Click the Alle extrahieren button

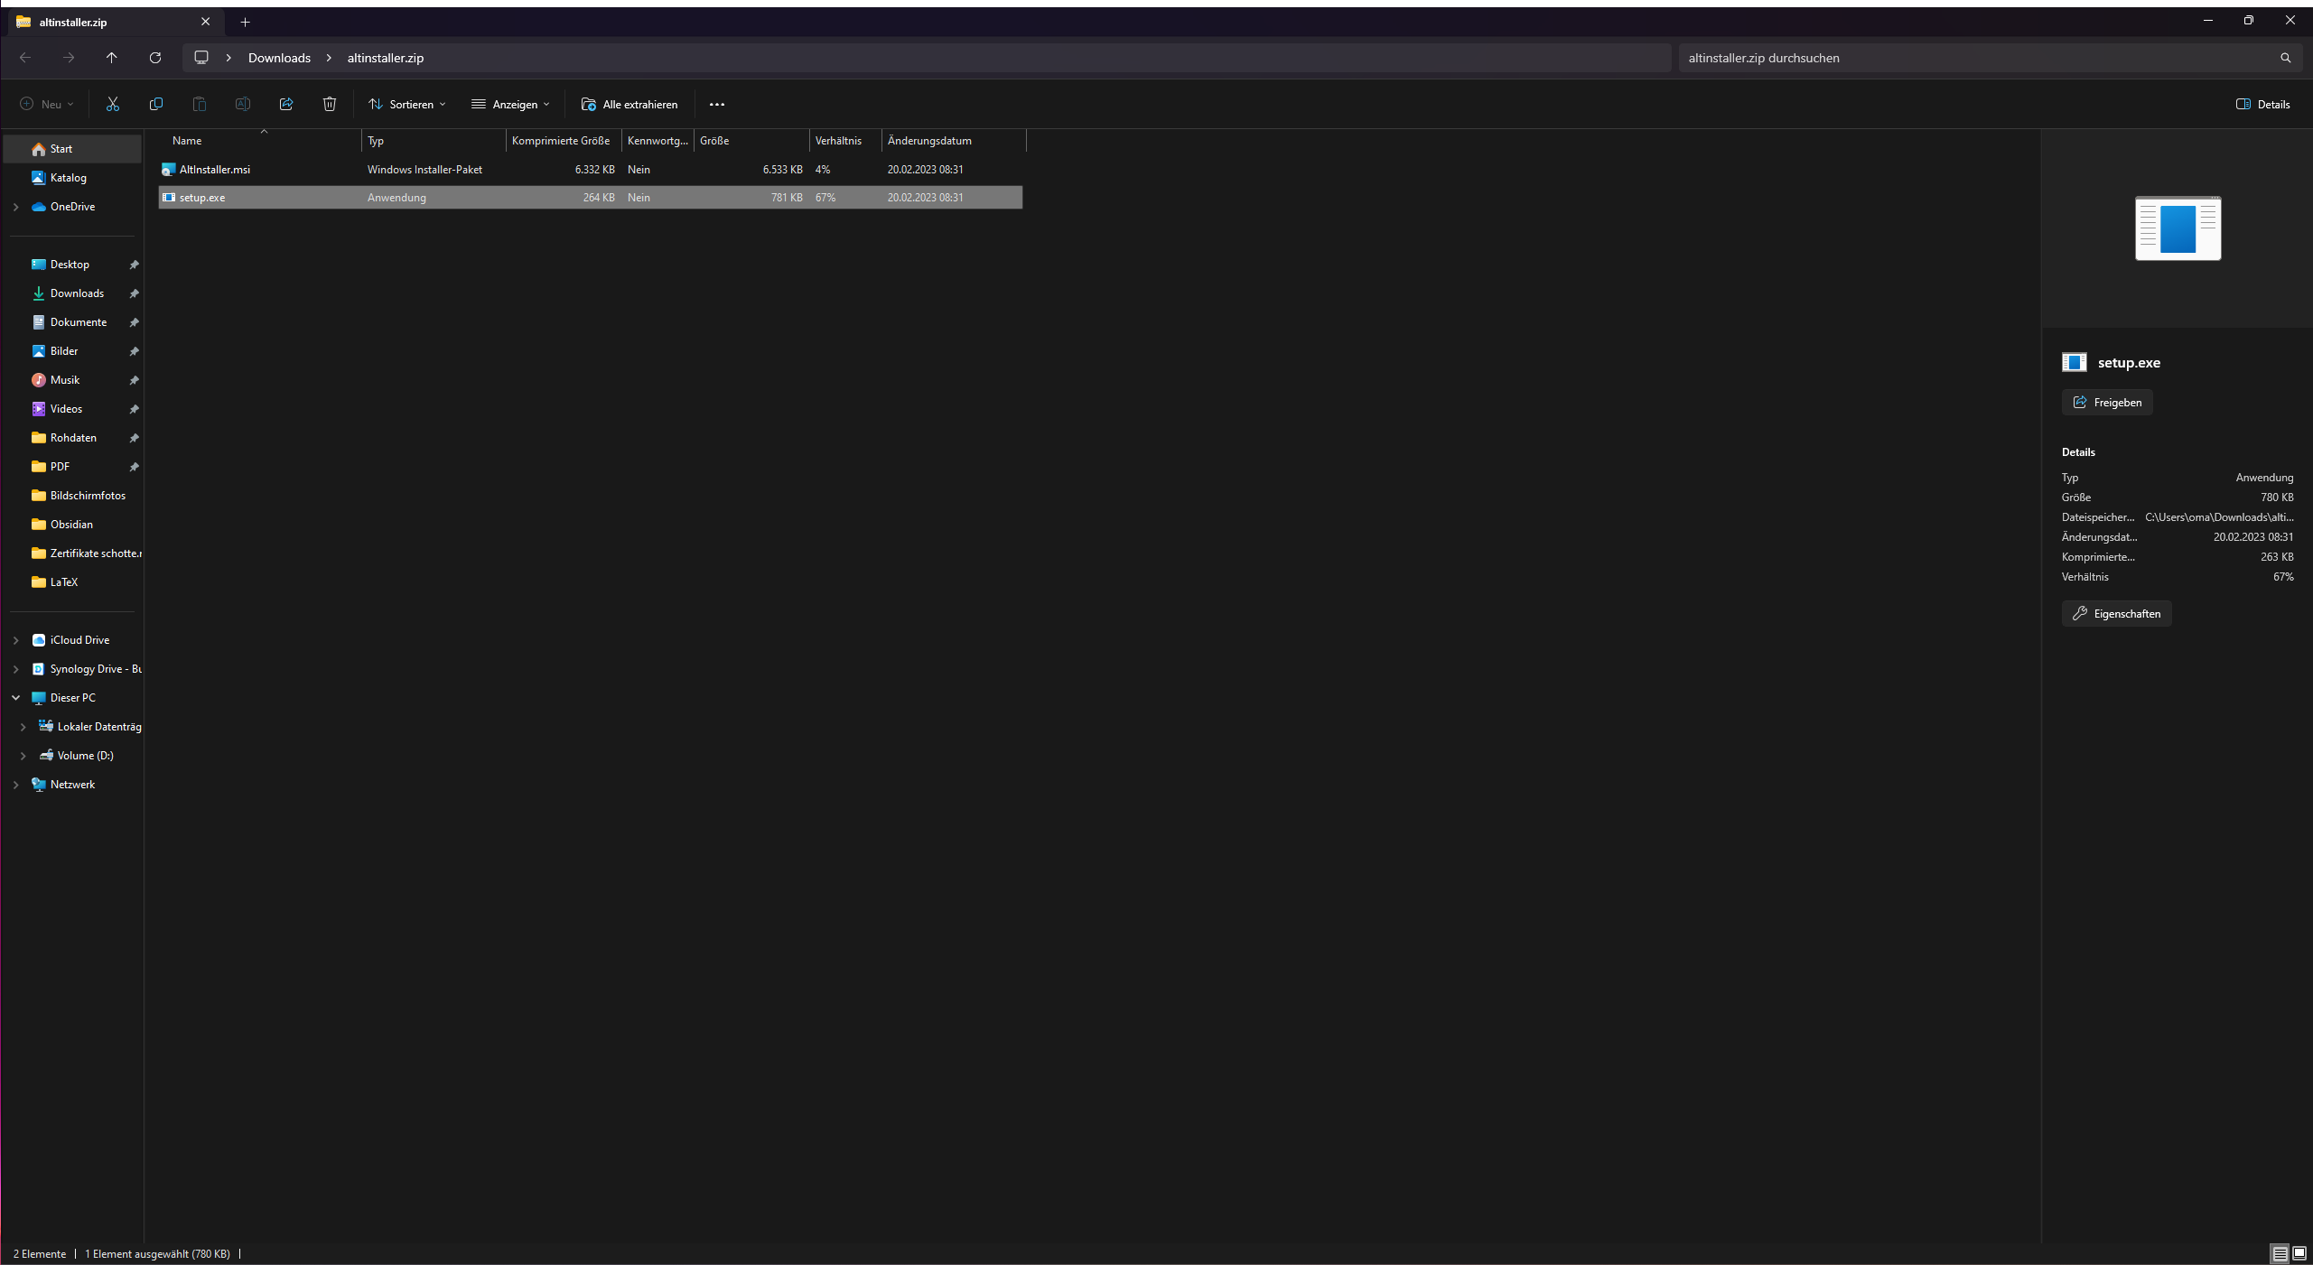click(x=630, y=104)
